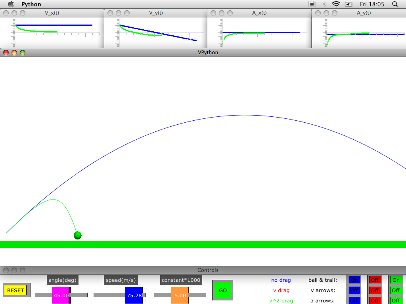Click the Wi-Fi status icon

336,4
